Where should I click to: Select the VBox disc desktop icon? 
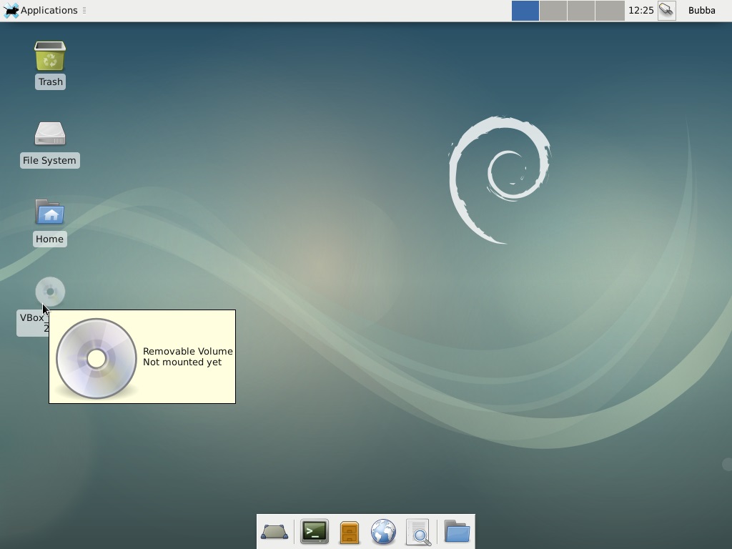coord(50,292)
